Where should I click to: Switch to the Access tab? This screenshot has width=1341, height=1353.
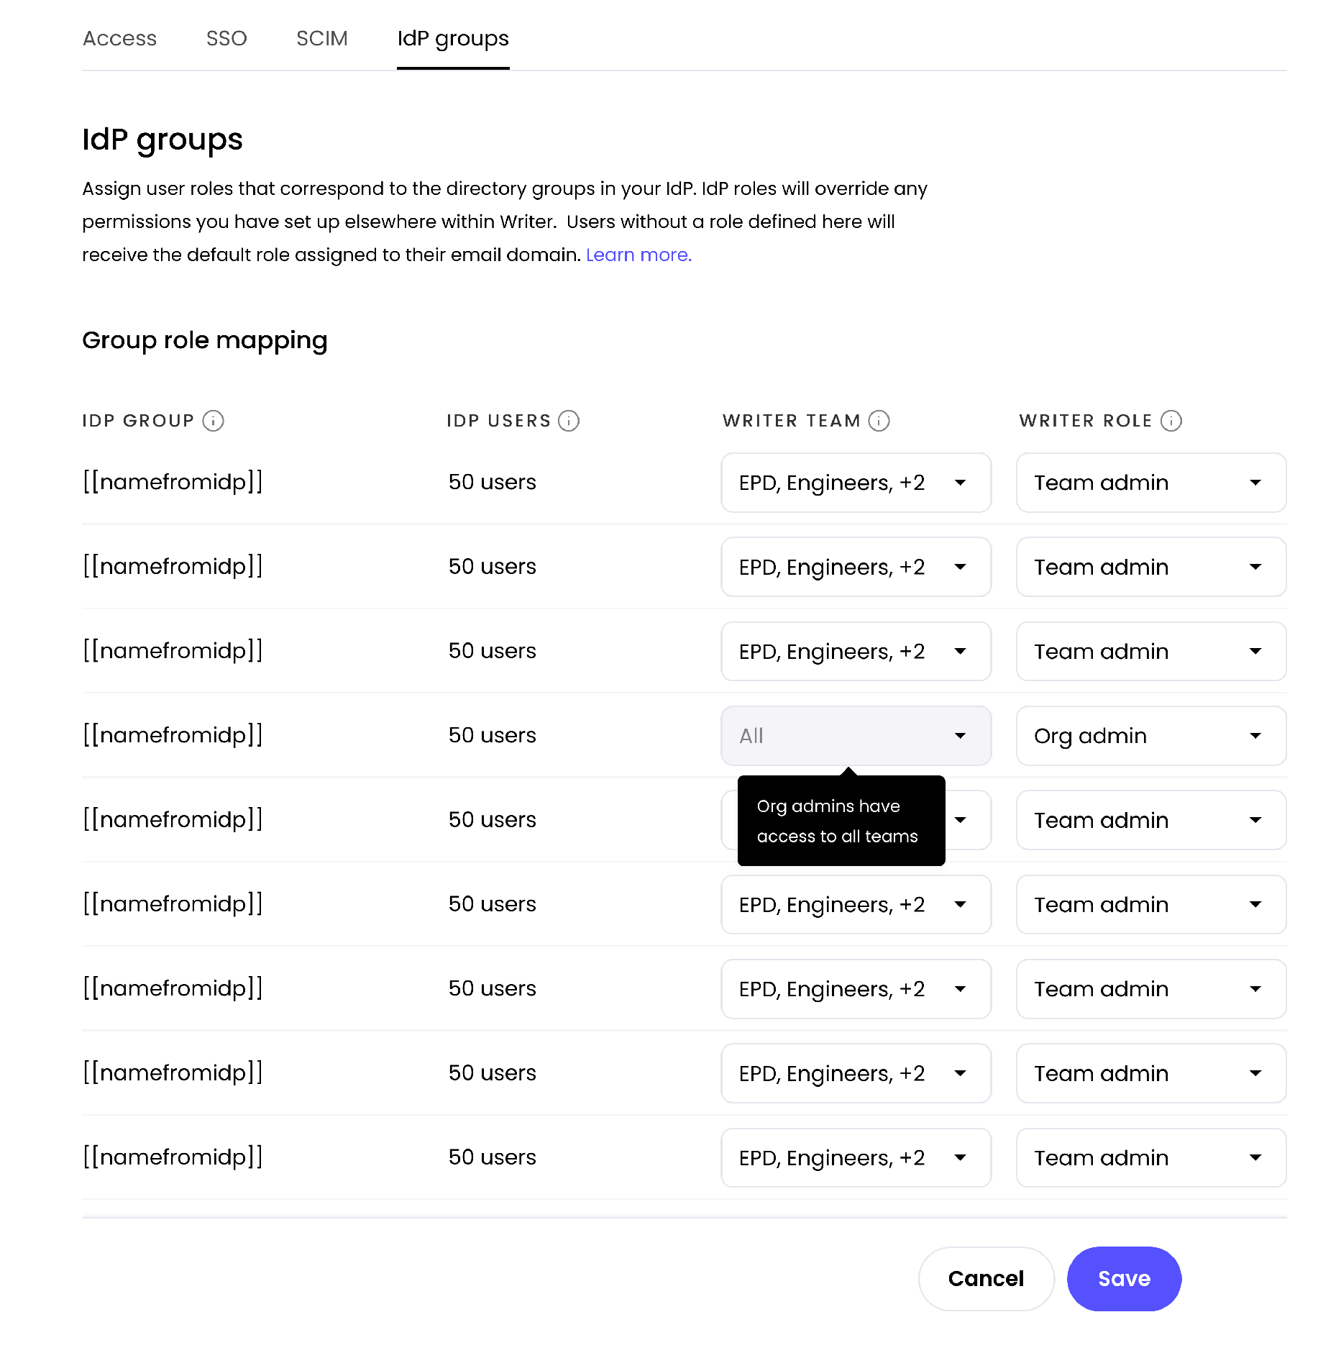(x=119, y=38)
